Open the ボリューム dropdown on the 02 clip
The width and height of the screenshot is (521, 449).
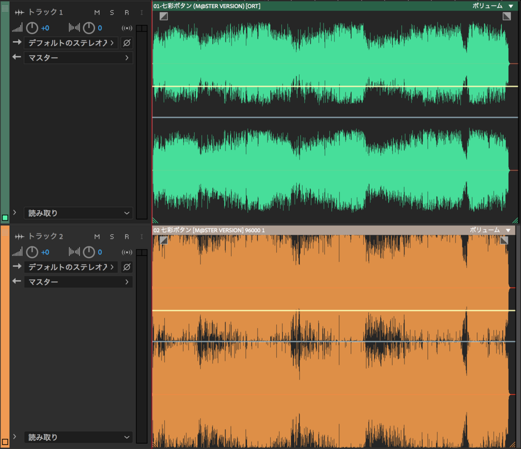(x=490, y=230)
